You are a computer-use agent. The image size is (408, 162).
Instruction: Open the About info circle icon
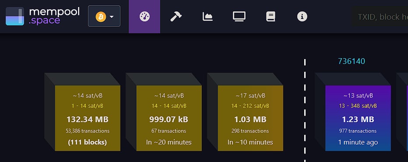coord(302,17)
